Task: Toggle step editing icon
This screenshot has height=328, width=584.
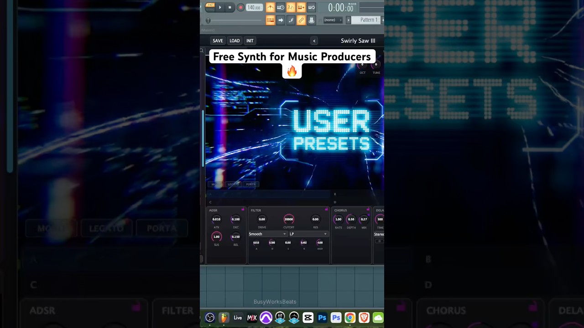Action: [291, 20]
